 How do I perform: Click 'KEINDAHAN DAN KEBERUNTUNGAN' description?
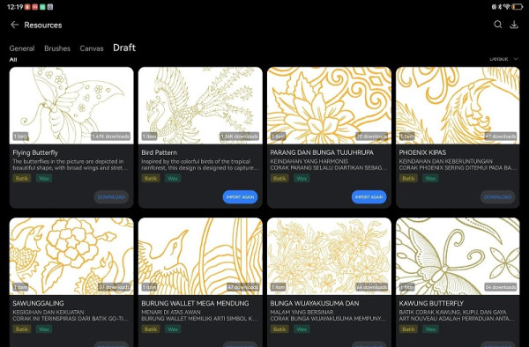[445, 161]
